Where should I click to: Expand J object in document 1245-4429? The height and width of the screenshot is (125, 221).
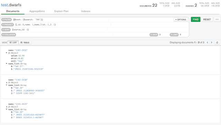coord(7,107)
